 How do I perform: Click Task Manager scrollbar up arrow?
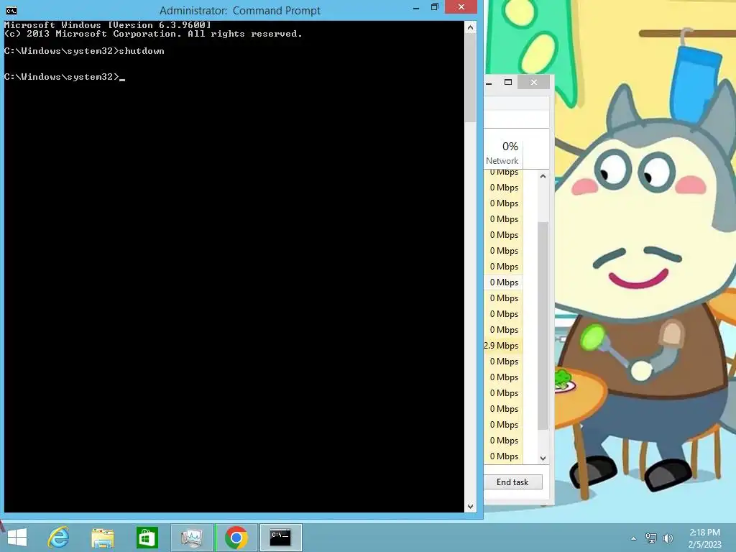(x=543, y=177)
